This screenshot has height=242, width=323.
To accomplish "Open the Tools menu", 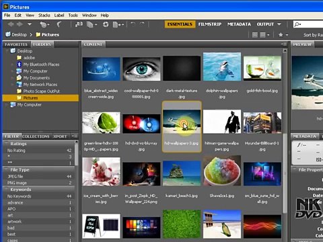I will (73, 15).
